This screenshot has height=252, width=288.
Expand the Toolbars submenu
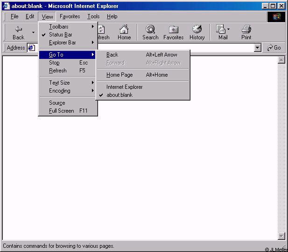pyautogui.click(x=59, y=27)
